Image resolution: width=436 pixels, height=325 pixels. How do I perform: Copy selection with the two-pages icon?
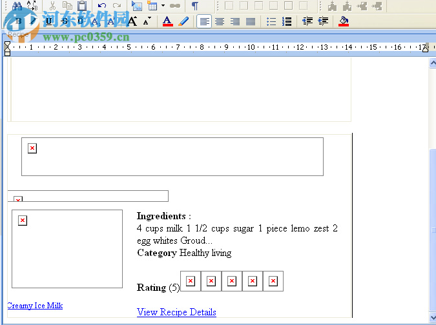point(67,6)
